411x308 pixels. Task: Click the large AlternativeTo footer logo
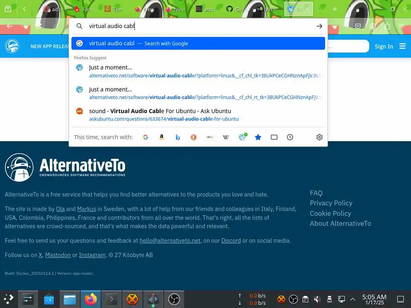pos(65,167)
